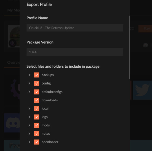Click the dialog's vertical scrollbar

(x=129, y=47)
